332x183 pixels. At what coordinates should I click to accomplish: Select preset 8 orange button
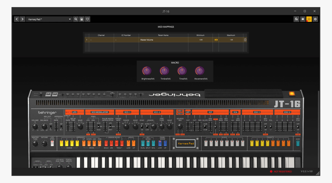coord(288,143)
